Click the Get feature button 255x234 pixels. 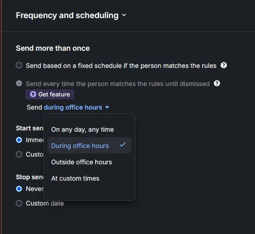[50, 94]
